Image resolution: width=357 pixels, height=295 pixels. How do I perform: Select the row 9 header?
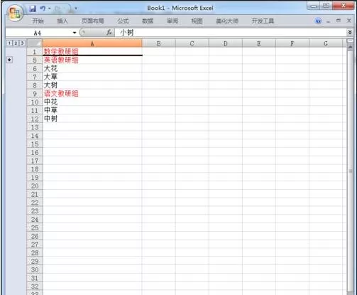click(x=35, y=94)
